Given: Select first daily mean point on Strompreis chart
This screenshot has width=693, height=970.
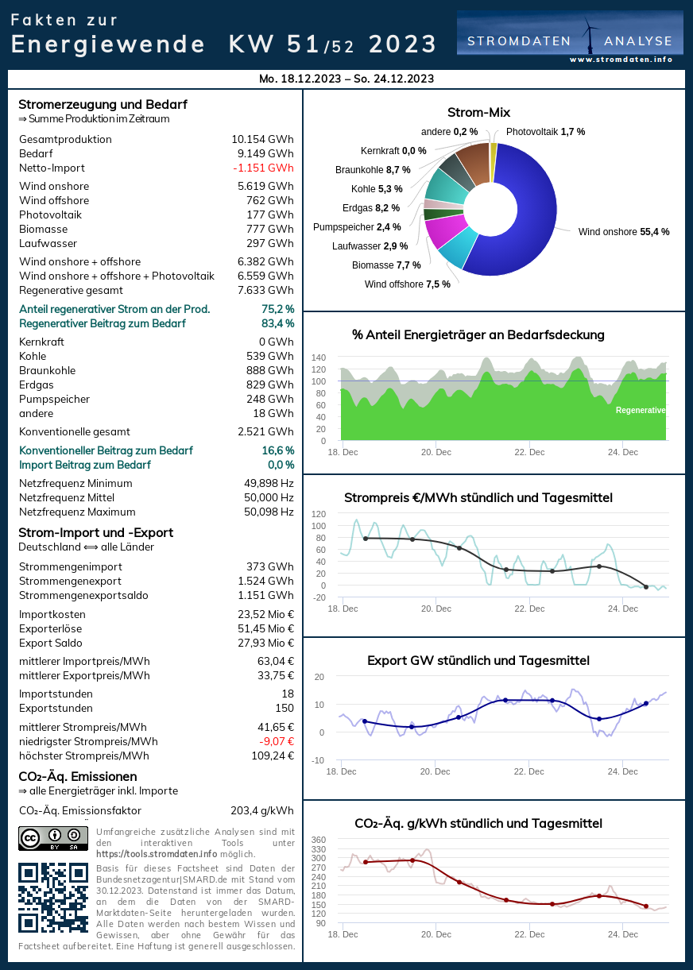Looking at the screenshot, I should click(365, 539).
